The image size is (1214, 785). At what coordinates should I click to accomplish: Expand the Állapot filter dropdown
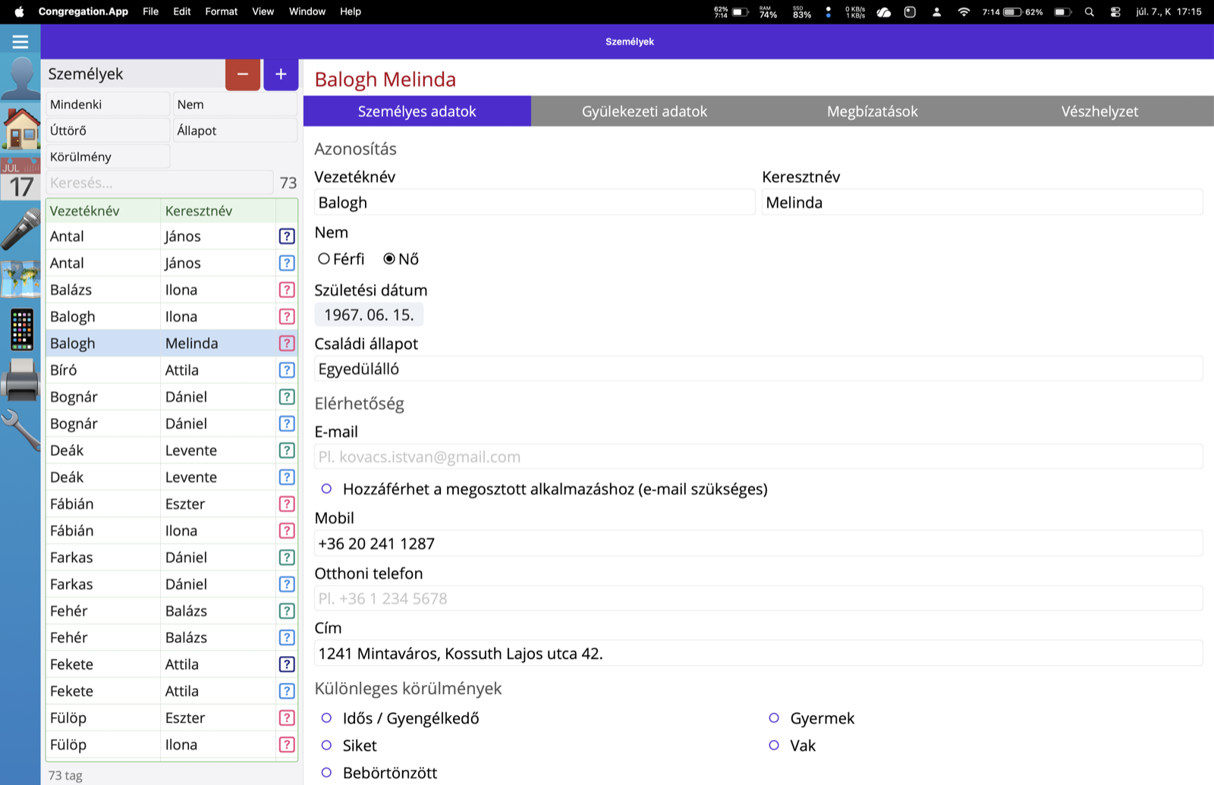click(235, 130)
